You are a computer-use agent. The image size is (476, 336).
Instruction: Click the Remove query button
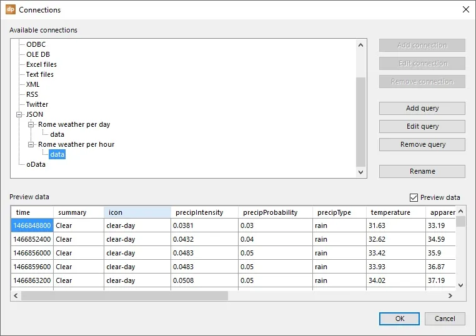(422, 144)
